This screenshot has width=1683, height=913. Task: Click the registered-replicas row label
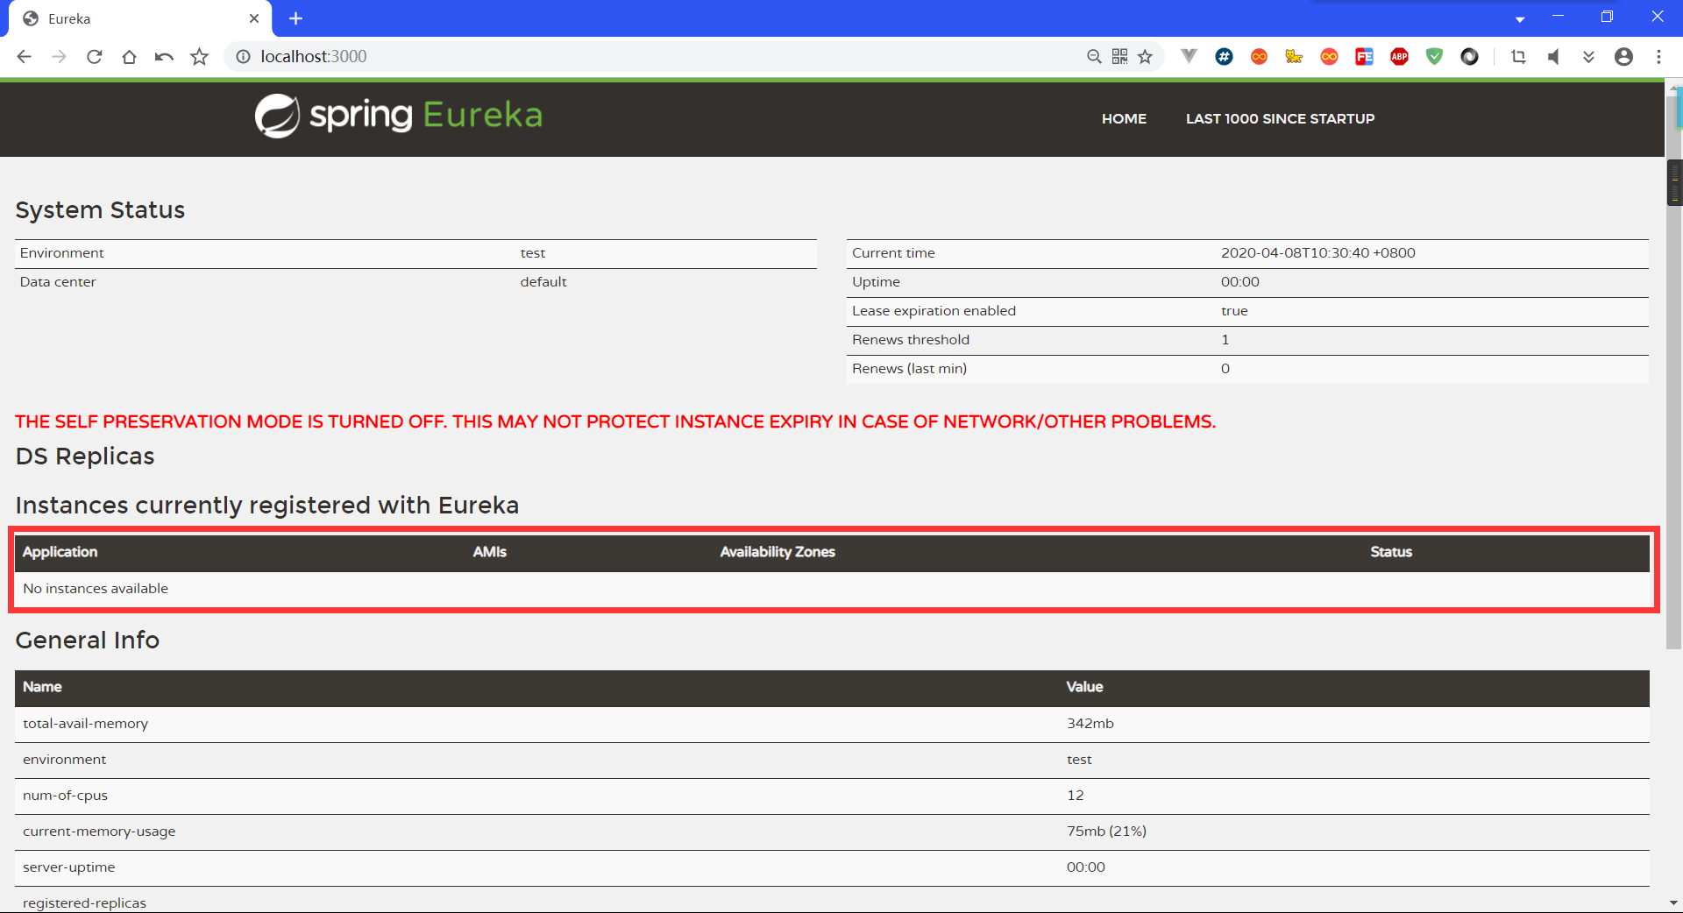(x=84, y=903)
